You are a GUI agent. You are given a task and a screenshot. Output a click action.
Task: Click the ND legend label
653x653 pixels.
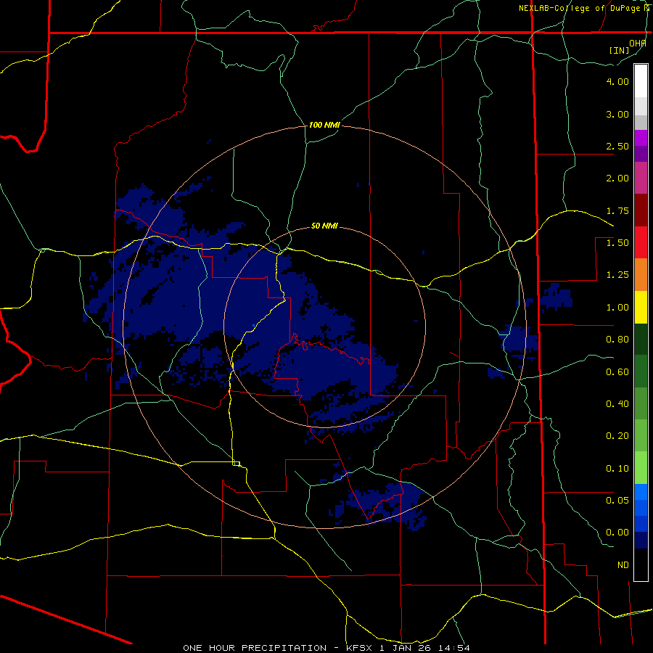click(623, 565)
